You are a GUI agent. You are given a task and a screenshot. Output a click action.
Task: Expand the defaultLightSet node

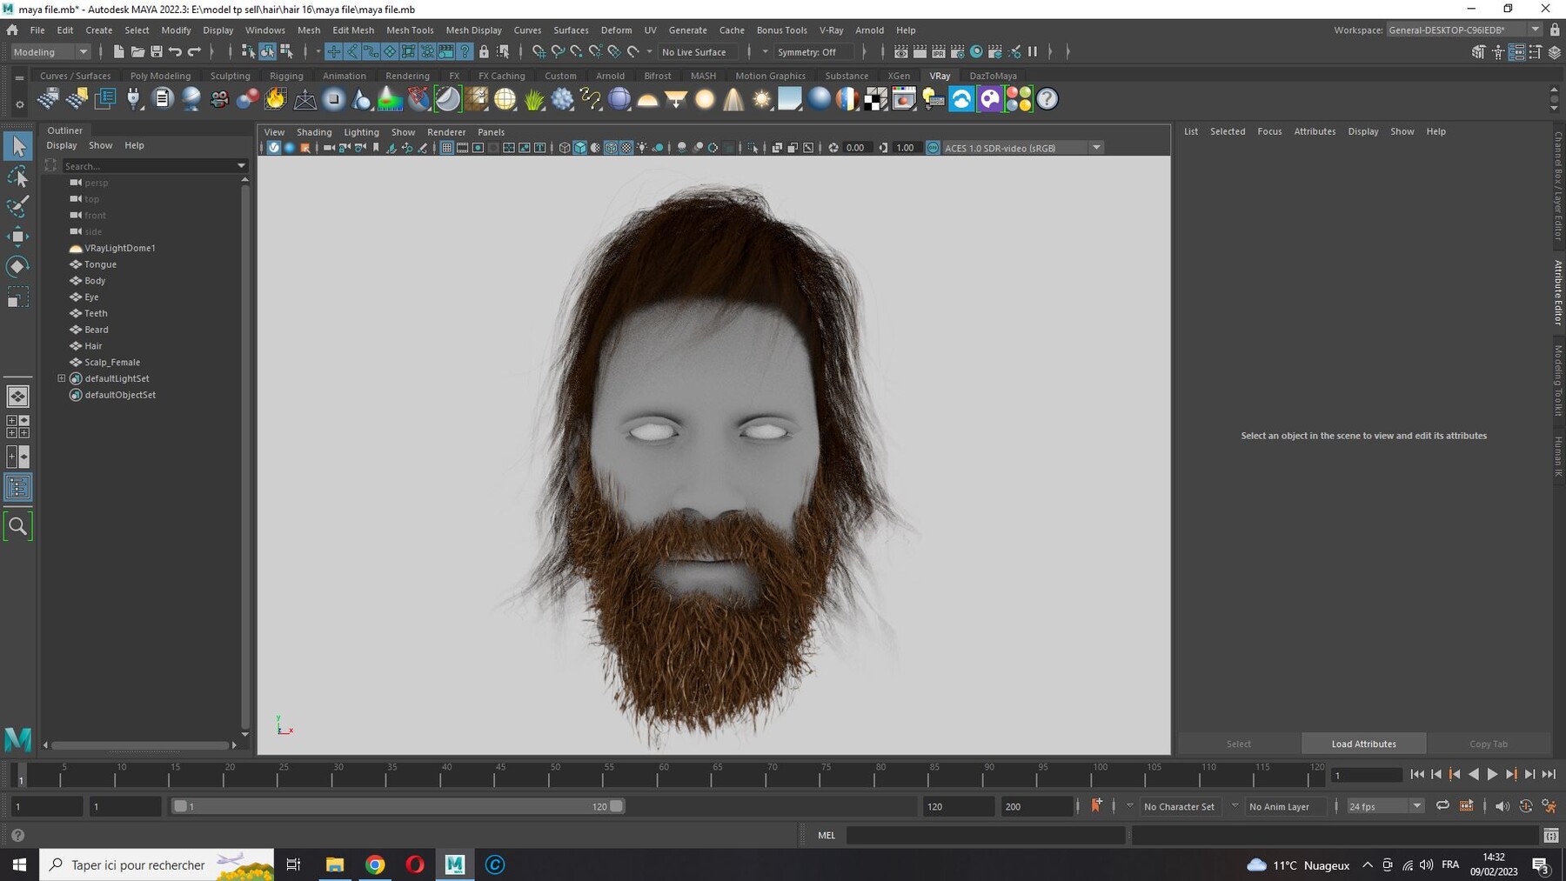(62, 378)
